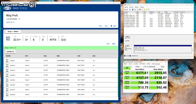The width and height of the screenshot is (196, 104).
Task: Click the drive icon for 磁碟機 6
Action: pyautogui.click(x=7, y=85)
